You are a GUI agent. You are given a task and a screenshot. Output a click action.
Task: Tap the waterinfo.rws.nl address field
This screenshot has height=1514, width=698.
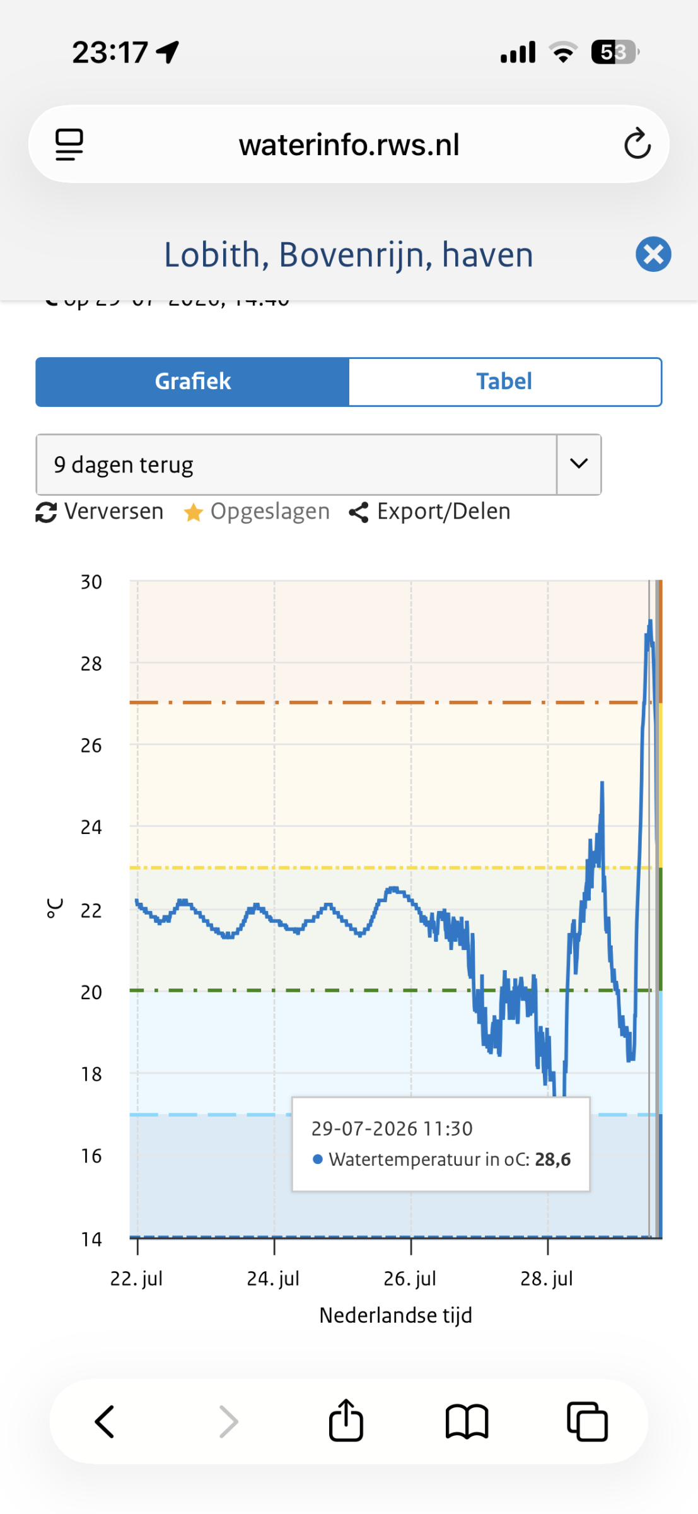click(349, 144)
